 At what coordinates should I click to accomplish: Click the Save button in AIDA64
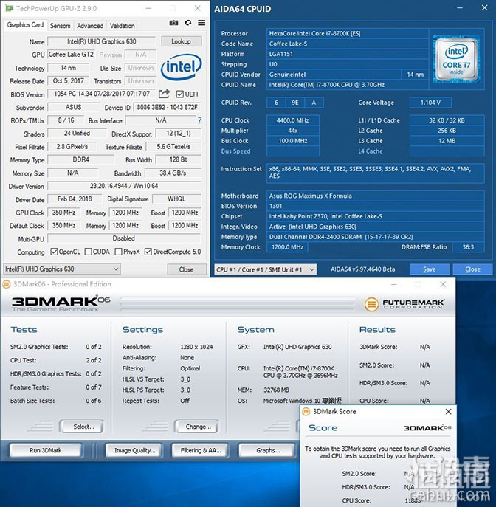(x=429, y=269)
